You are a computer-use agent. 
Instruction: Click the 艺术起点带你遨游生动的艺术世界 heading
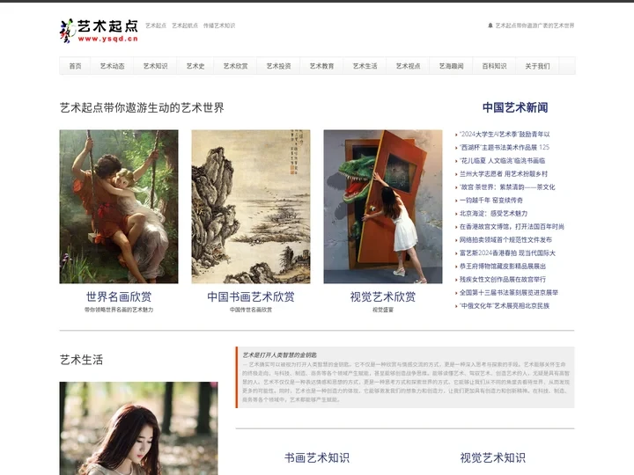pyautogui.click(x=142, y=108)
